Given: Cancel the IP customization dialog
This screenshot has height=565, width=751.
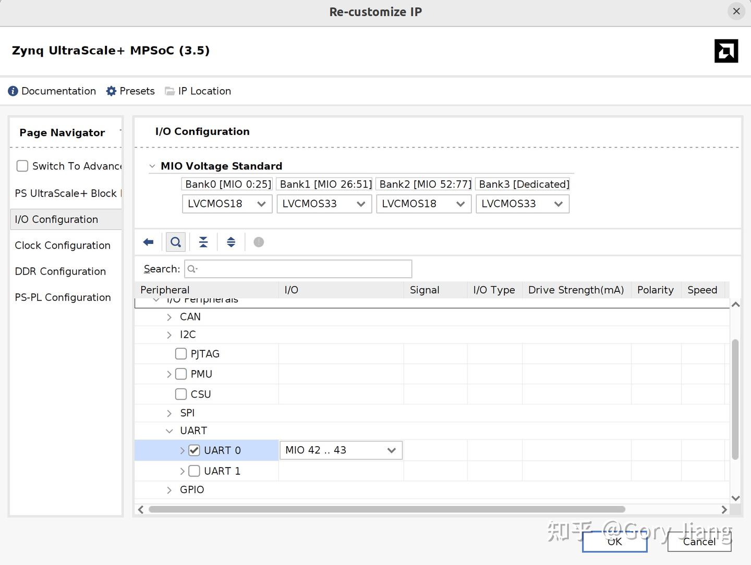Looking at the screenshot, I should click(699, 542).
